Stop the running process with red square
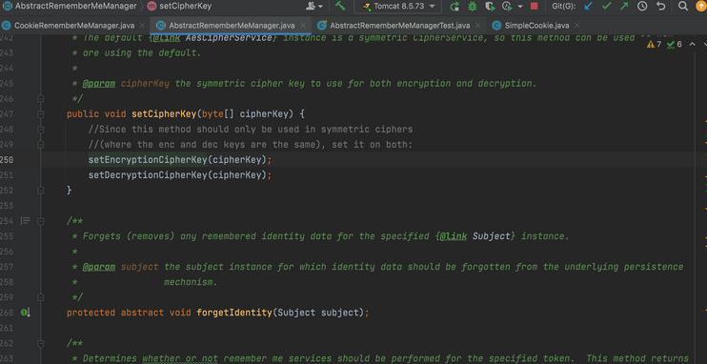This screenshot has width=707, height=364. (534, 7)
